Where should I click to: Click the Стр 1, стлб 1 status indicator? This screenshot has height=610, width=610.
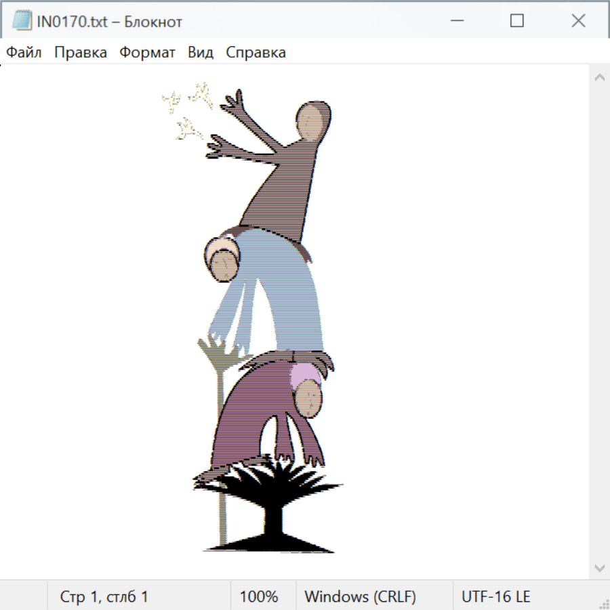[104, 596]
